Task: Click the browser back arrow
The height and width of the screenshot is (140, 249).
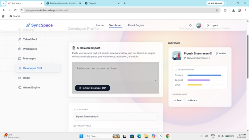Action: (x=4, y=10)
